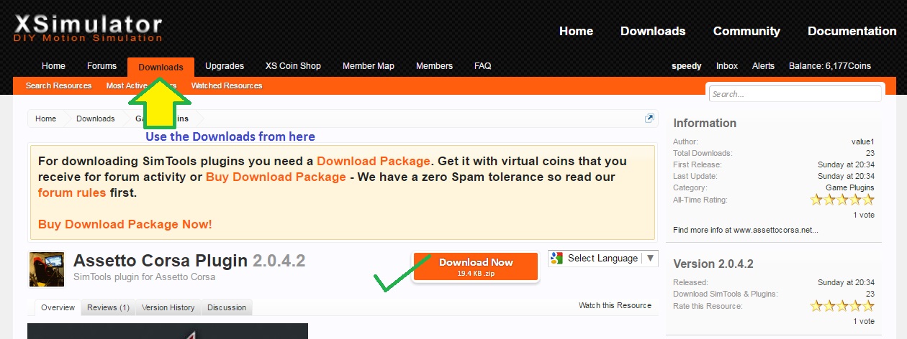
Task: Open the Forums tab
Action: 101,66
